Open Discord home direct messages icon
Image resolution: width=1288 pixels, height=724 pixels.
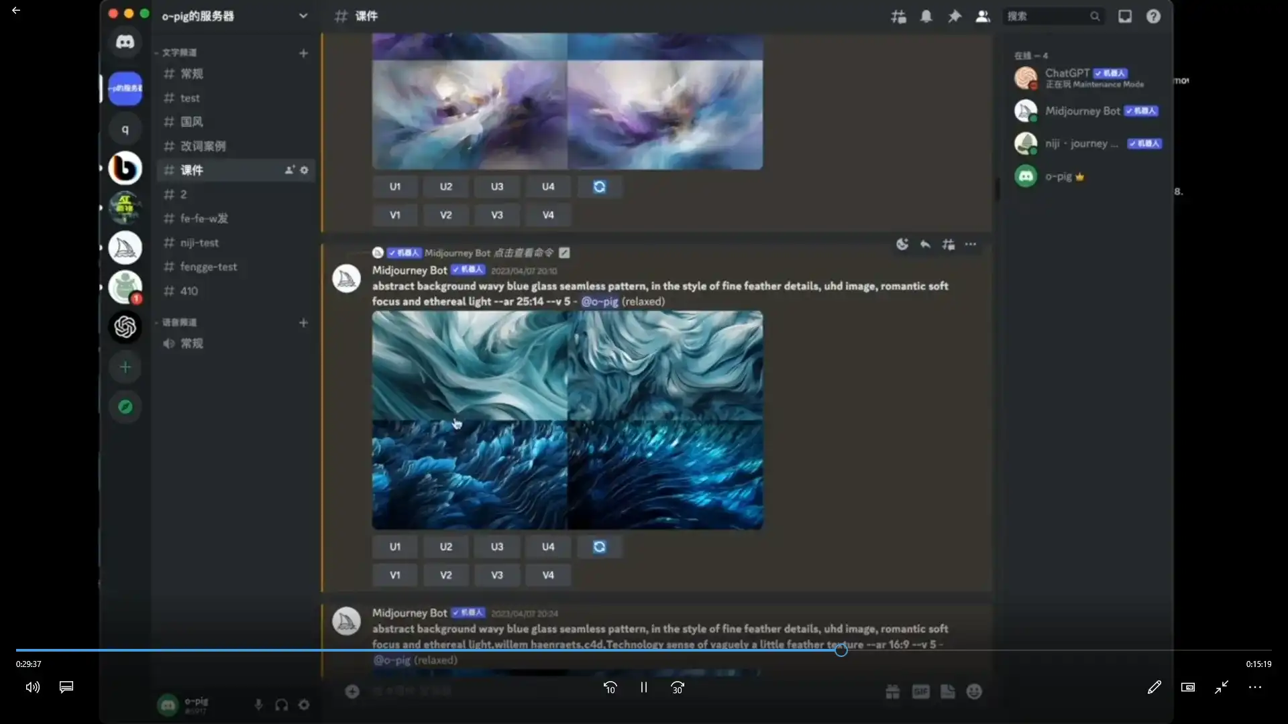coord(125,42)
